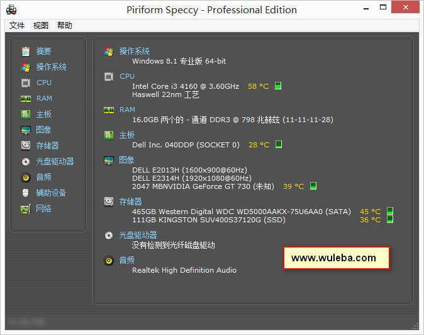424x335 pixels.
Task: Click motherboard icon in summary panel
Action: (109, 135)
